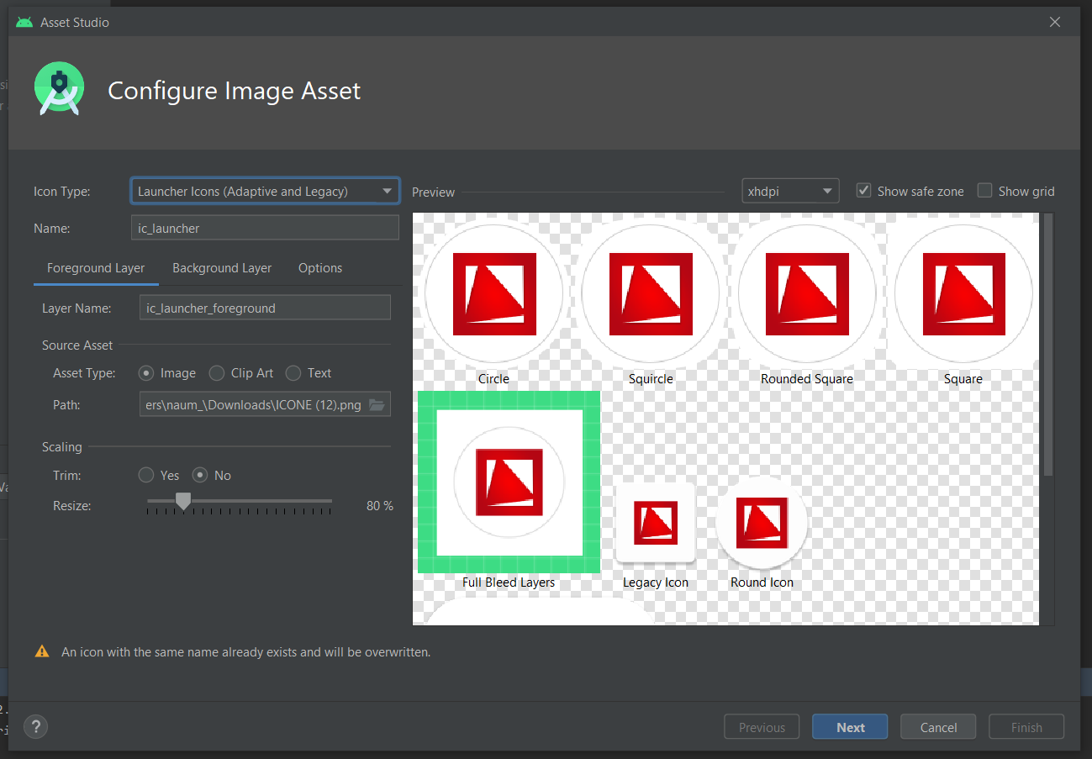Click the Legacy Icon preview
Image resolution: width=1092 pixels, height=759 pixels.
click(x=655, y=522)
